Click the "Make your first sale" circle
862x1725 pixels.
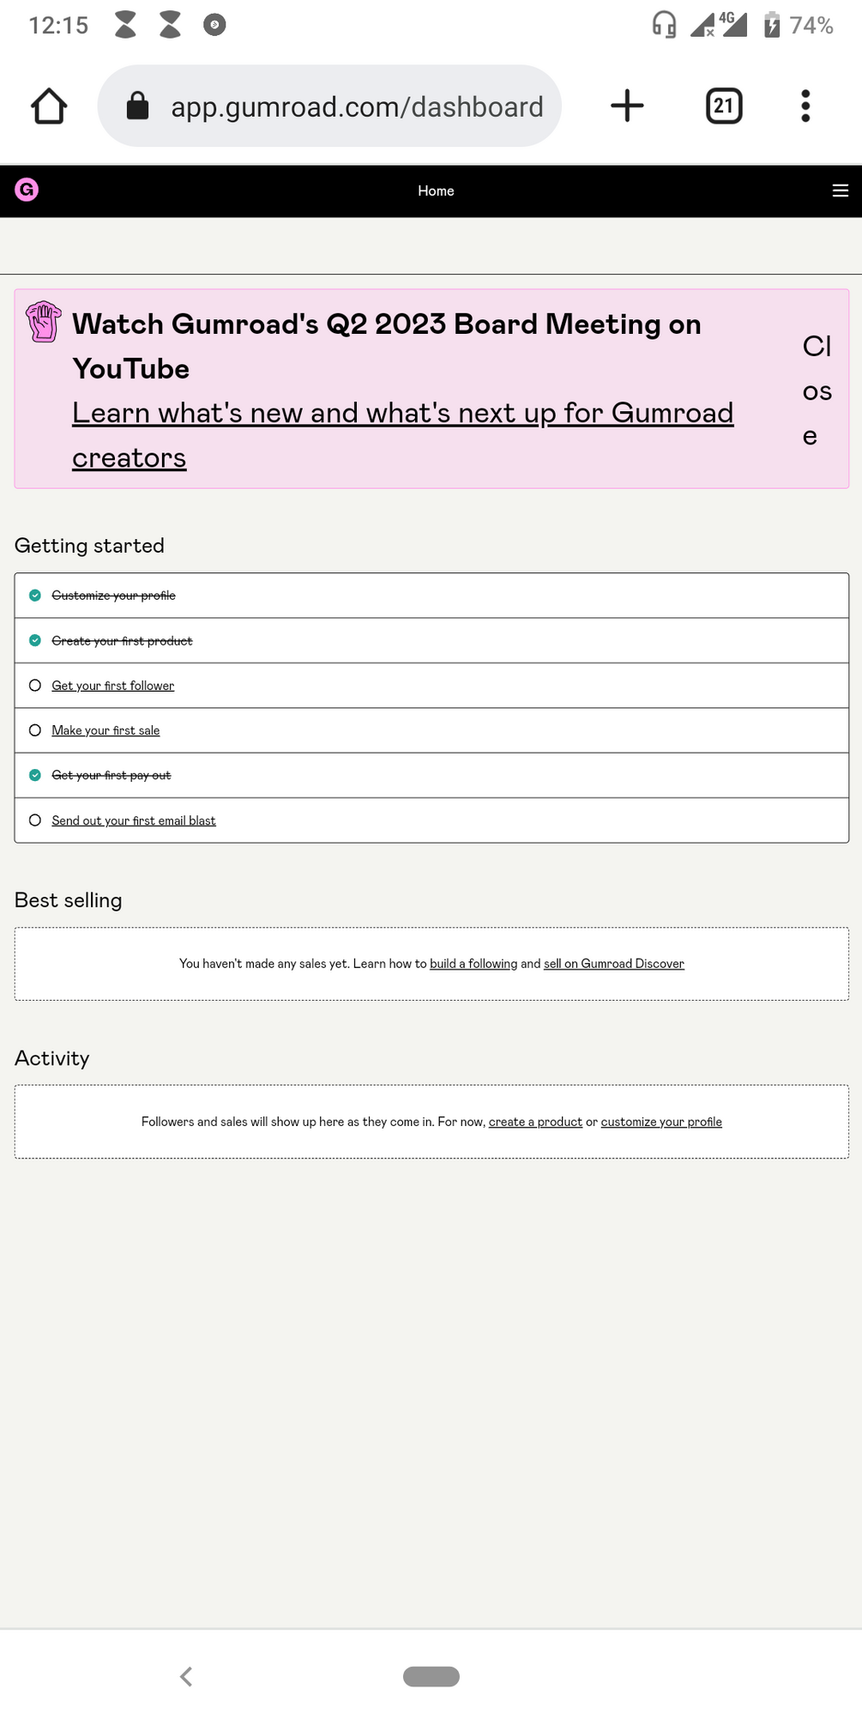[x=35, y=730]
